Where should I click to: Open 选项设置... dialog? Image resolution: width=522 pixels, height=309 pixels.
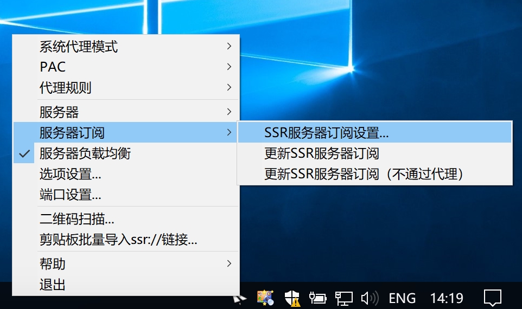(x=71, y=174)
